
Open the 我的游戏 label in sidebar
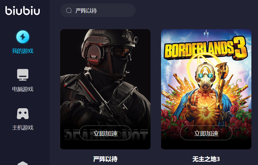[23, 51]
